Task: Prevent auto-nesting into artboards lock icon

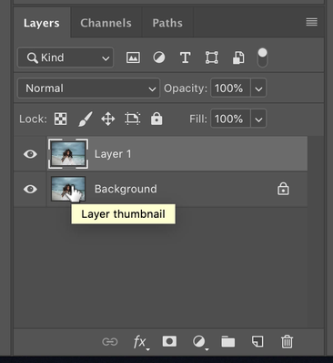Action: (x=133, y=119)
